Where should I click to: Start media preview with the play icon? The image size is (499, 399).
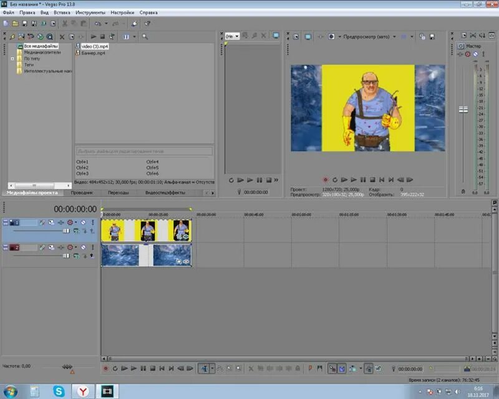pyautogui.click(x=94, y=37)
